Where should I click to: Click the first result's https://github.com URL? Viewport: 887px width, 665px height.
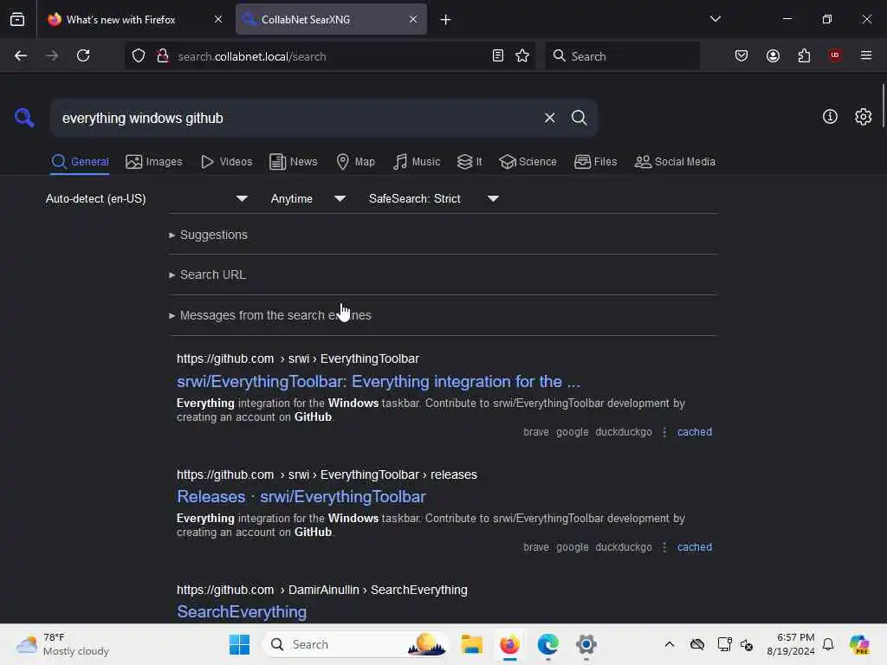[225, 359]
